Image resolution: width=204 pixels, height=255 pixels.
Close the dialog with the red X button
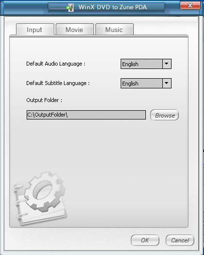[x=190, y=5]
